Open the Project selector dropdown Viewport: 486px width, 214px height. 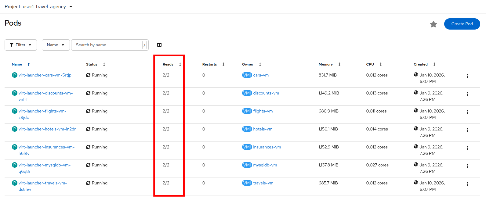tap(38, 7)
